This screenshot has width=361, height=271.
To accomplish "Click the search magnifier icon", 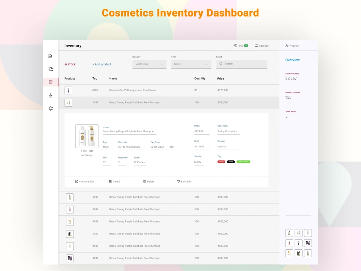I will tap(221, 64).
